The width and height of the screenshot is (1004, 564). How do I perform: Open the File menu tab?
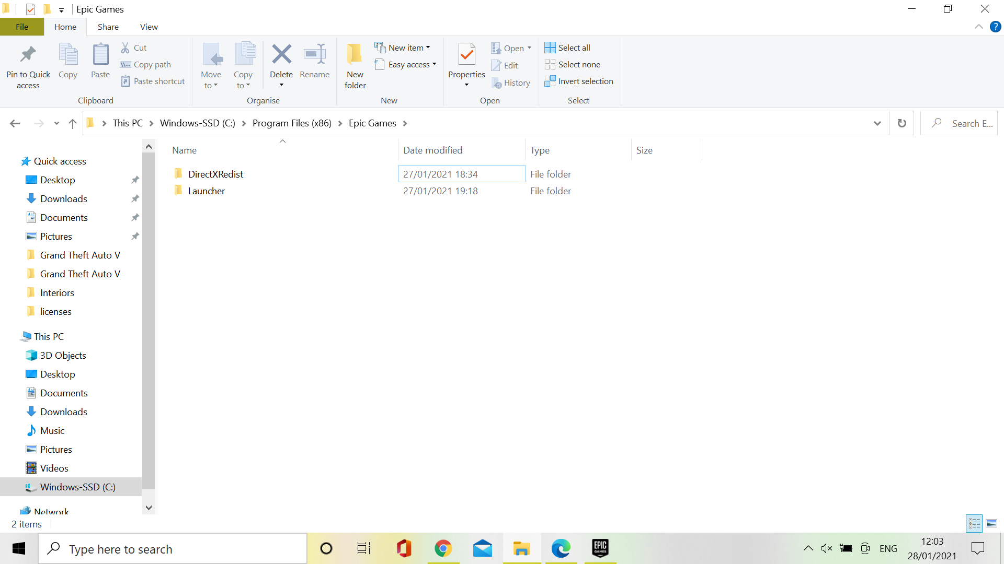[22, 27]
